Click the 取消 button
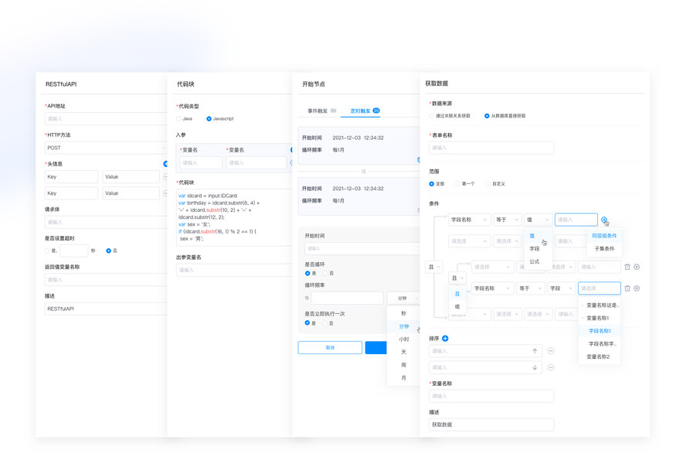 click(330, 347)
